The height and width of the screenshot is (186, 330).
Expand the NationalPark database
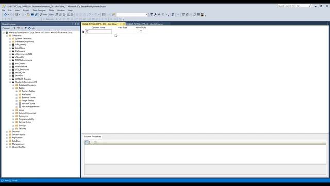click(10, 67)
